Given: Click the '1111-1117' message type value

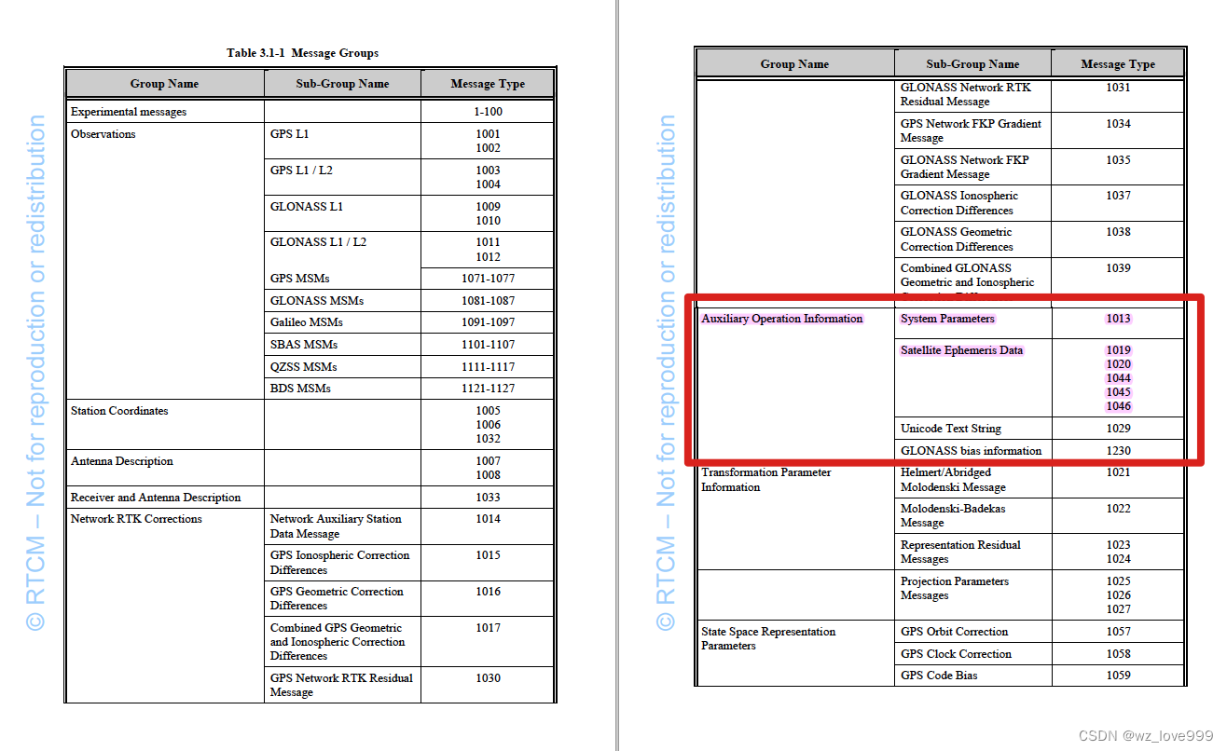Looking at the screenshot, I should 488,367.
